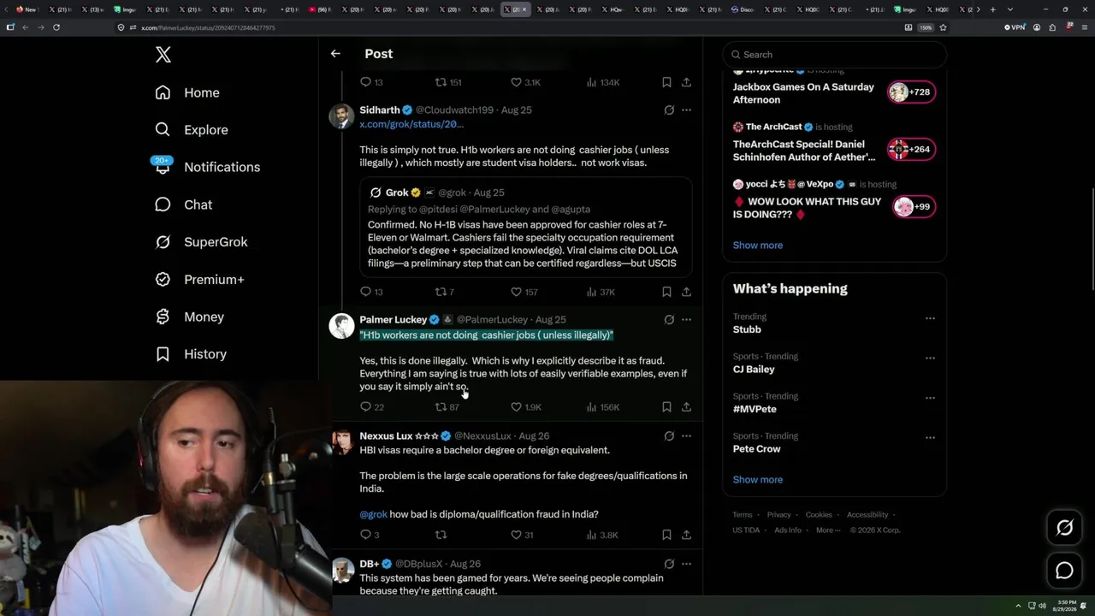Click Palmer Luckey's profile avatar

(341, 326)
